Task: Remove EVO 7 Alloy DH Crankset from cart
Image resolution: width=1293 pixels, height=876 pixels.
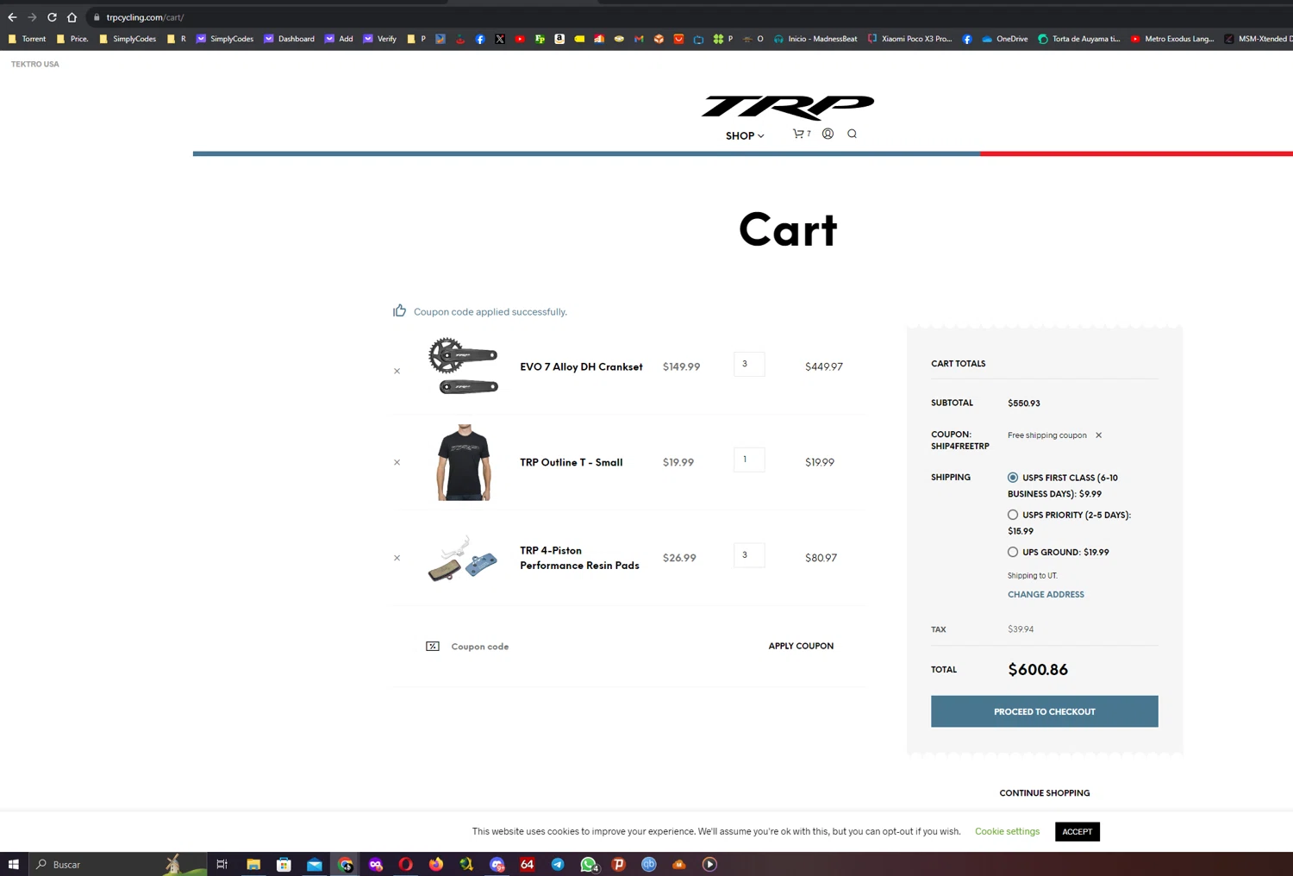Action: click(x=397, y=372)
